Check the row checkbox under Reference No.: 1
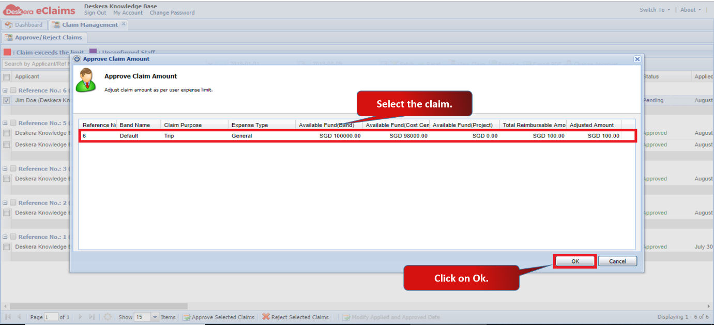Viewport: 714px width, 325px height. tap(6, 247)
